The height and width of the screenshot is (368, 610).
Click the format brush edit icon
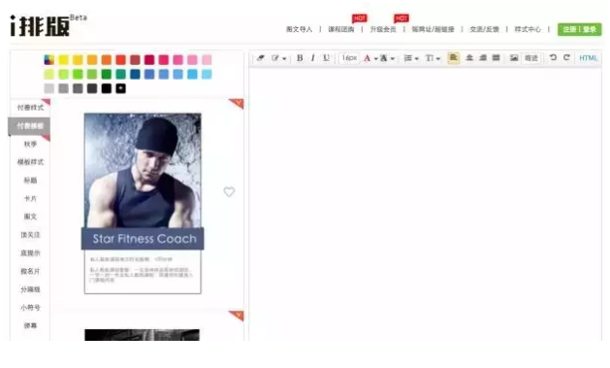click(x=275, y=58)
